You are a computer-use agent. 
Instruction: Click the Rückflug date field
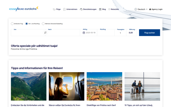click(x=106, y=33)
